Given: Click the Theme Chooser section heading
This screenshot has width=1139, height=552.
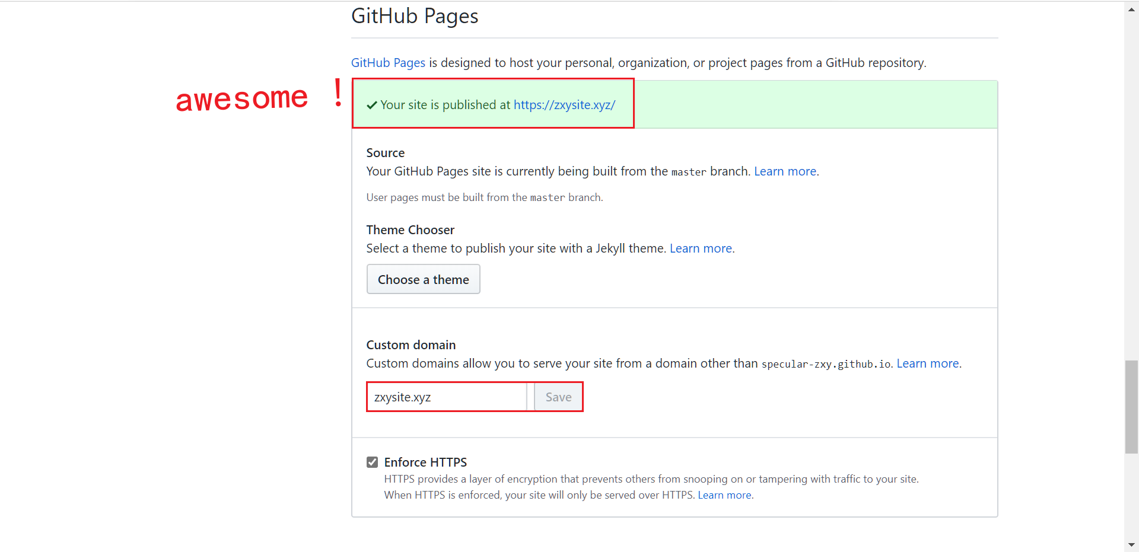Looking at the screenshot, I should 410,229.
